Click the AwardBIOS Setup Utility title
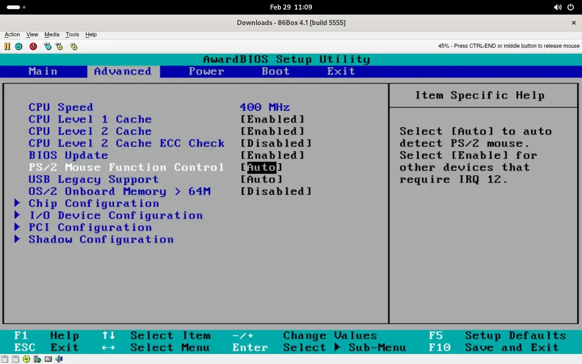This screenshot has width=582, height=364. click(x=286, y=60)
